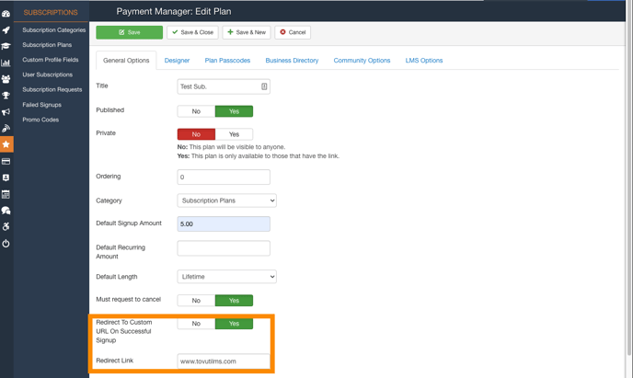Click the power icon in sidebar
Screen dimensions: 633x378
coord(6,244)
